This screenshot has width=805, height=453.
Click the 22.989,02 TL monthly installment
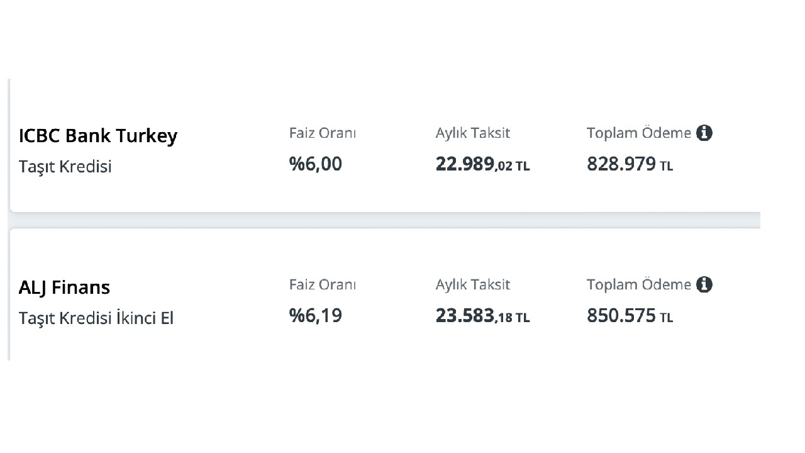coord(482,164)
